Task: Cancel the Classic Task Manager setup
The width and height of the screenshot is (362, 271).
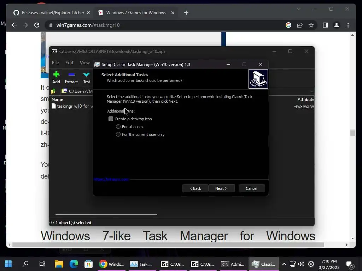Action: [251, 188]
